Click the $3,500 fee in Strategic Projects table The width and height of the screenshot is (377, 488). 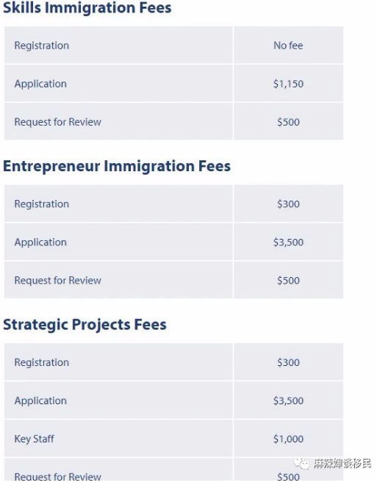pyautogui.click(x=288, y=401)
